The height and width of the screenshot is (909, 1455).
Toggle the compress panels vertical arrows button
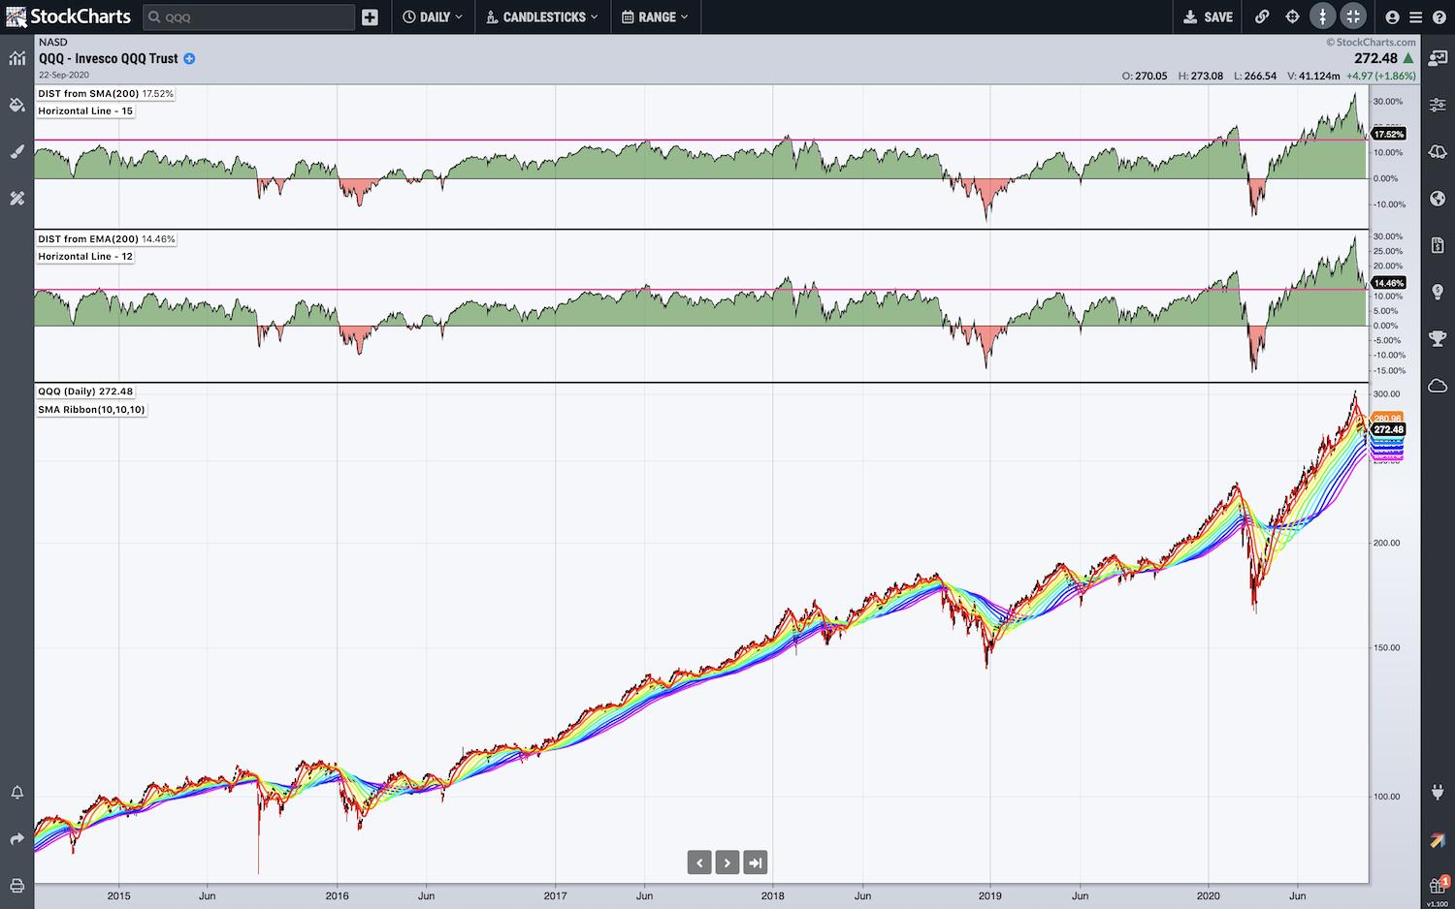pos(1322,16)
